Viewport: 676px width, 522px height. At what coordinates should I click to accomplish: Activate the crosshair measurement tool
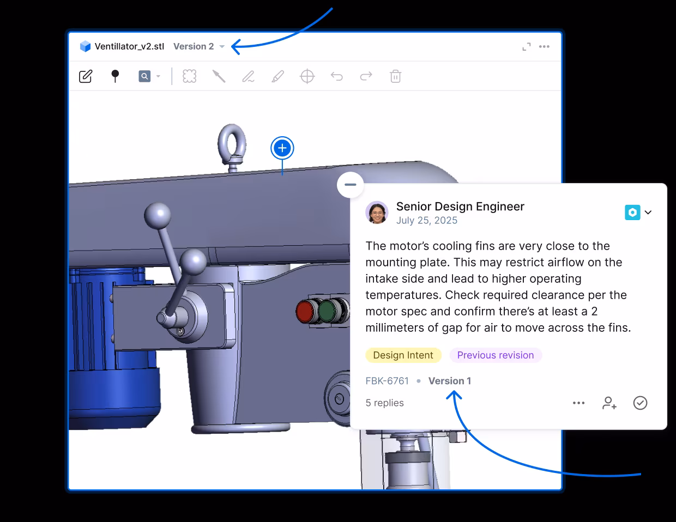[307, 76]
